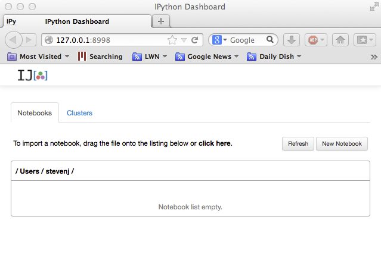
Task: Click the 'Notebook list empty.' message
Action: pos(190,207)
